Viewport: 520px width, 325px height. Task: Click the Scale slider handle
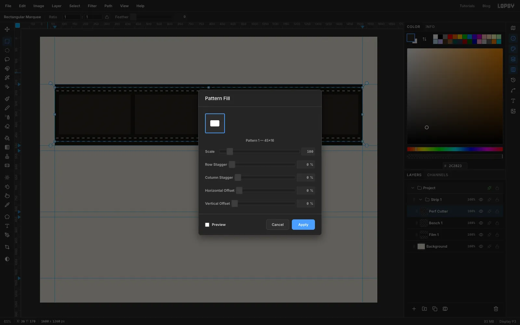click(230, 151)
